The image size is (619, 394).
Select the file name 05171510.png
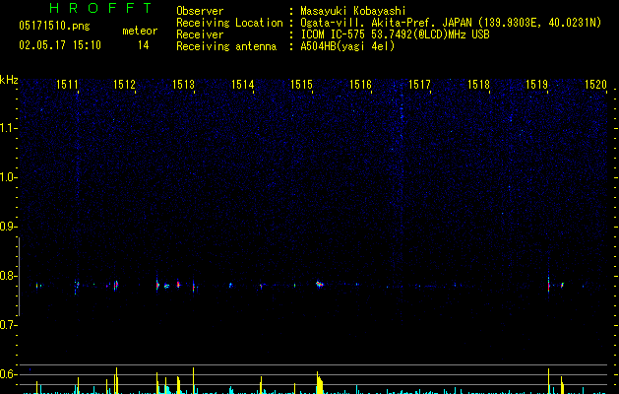click(x=54, y=27)
